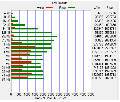The height and width of the screenshot is (102, 120).
Task: Click the Read column header on right
Action: [x=110, y=8]
